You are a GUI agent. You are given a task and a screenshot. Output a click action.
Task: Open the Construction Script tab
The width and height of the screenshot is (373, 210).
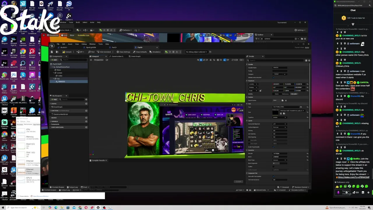(117, 56)
